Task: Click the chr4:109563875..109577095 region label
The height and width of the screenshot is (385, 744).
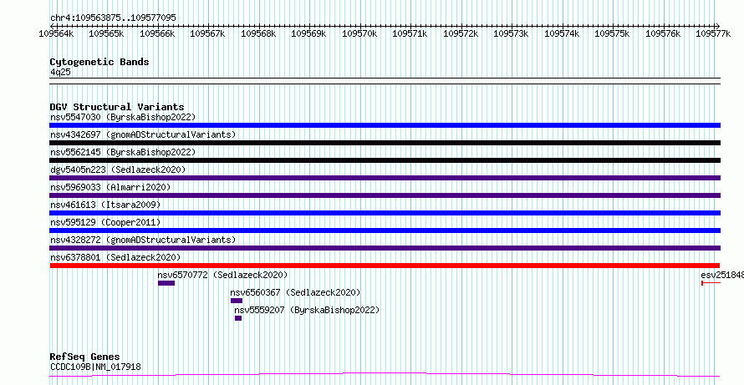Action: (113, 18)
